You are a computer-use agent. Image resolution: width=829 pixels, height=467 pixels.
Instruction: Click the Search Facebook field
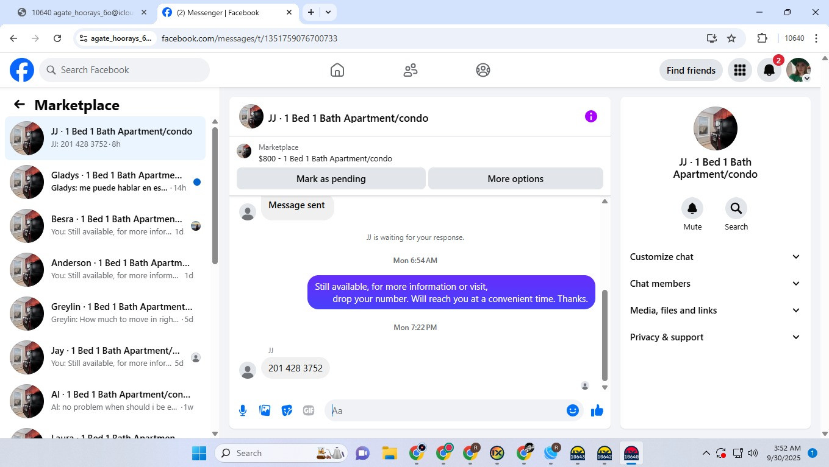point(124,70)
